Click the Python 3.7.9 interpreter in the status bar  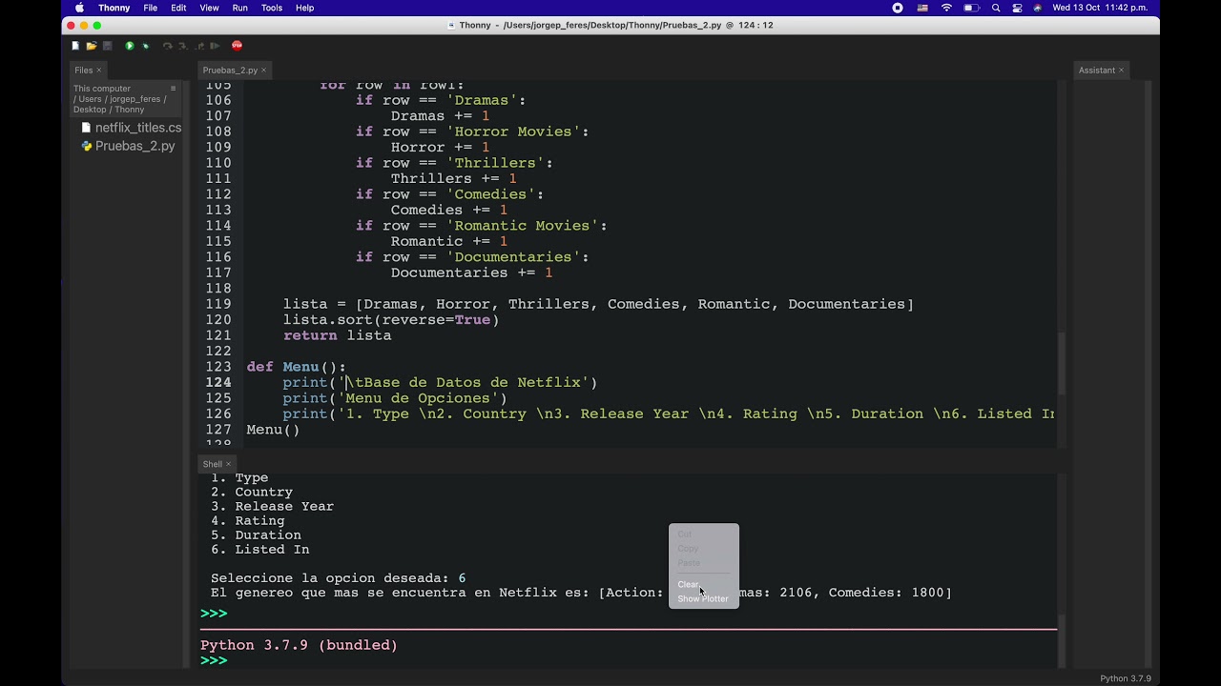[1126, 678]
